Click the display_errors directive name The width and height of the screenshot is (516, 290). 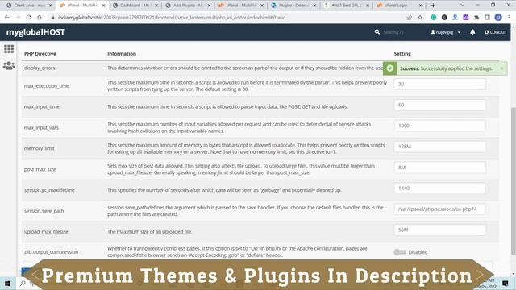pyautogui.click(x=40, y=68)
